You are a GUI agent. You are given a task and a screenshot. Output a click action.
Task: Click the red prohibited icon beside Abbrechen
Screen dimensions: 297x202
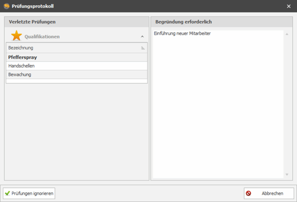[249, 193]
